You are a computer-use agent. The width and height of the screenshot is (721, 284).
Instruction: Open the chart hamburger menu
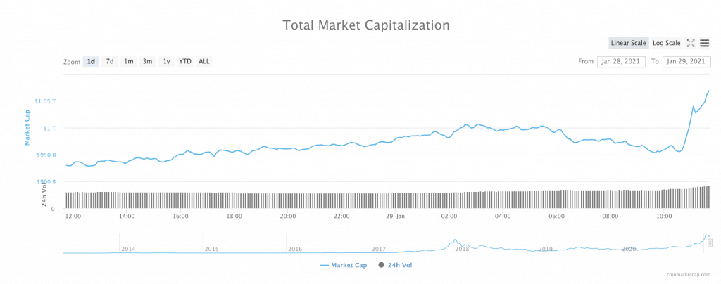tap(704, 43)
